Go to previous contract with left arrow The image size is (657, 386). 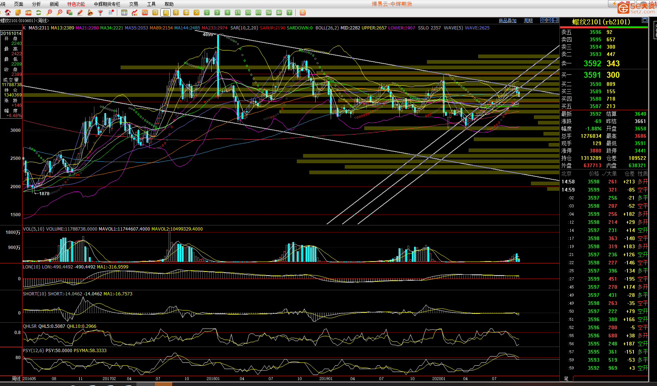tap(543, 20)
